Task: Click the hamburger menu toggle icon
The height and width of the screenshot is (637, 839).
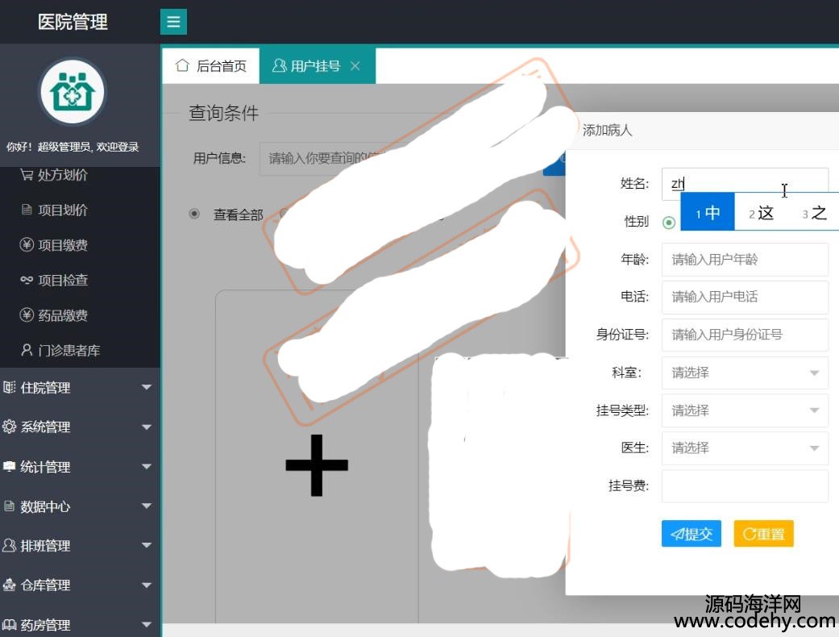Action: click(x=173, y=22)
